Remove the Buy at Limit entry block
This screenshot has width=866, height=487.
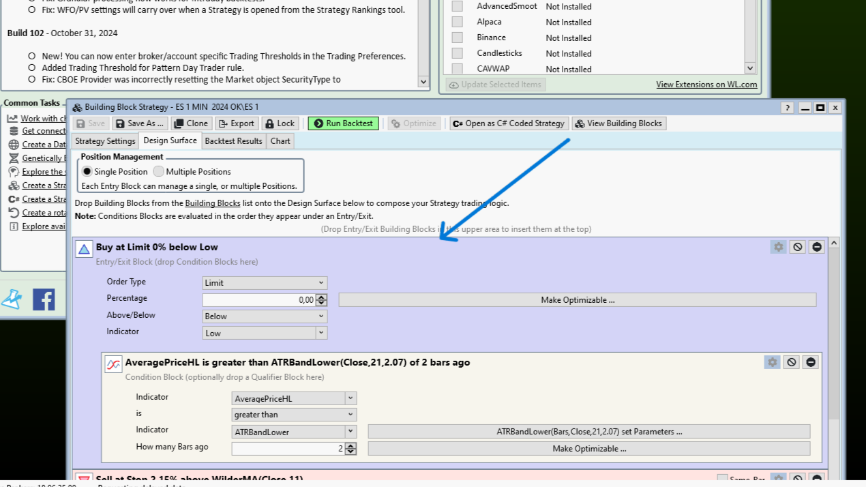[816, 247]
